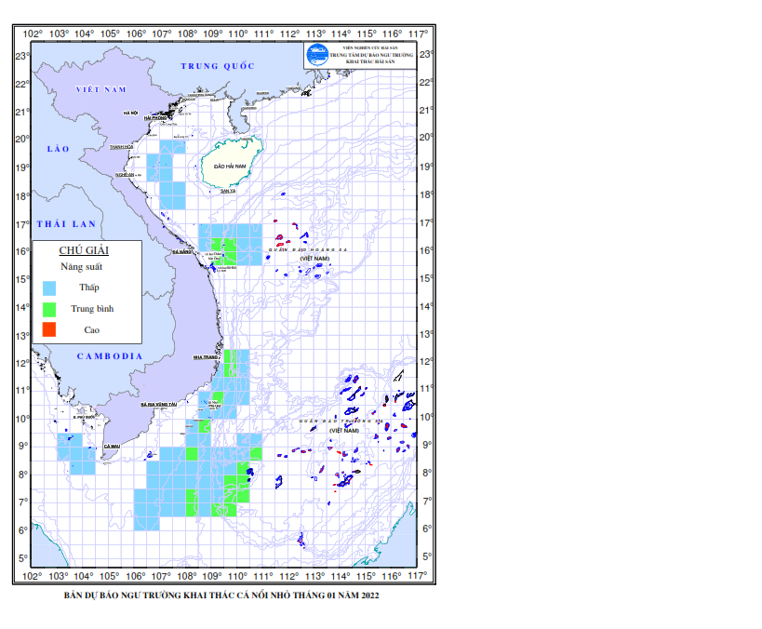Click the 117° longitude label on the bottom axis
Viewport: 762px width, 629px height.
click(x=418, y=577)
